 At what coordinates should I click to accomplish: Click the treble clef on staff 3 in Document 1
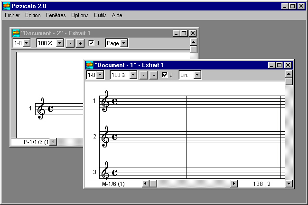click(x=105, y=171)
